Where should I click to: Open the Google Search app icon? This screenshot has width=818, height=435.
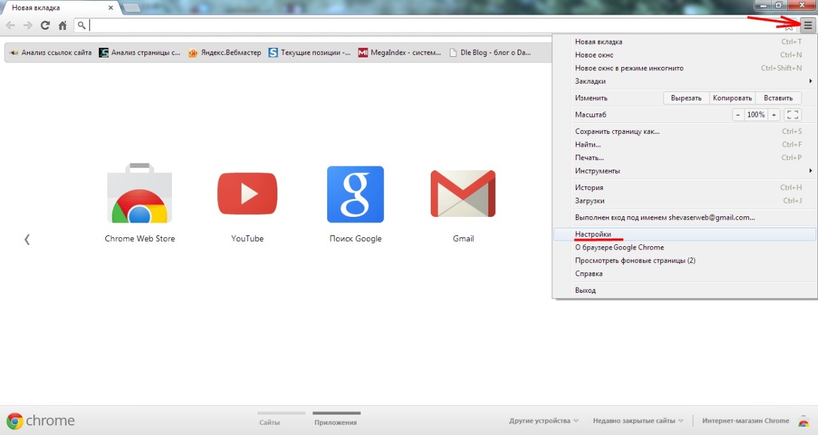[x=355, y=195]
